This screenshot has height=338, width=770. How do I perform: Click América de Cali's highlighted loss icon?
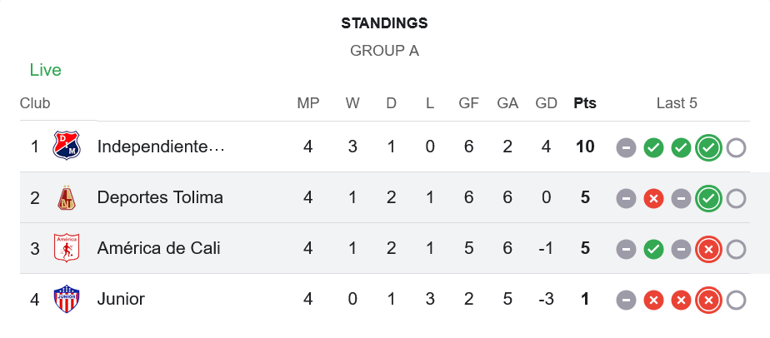click(708, 249)
